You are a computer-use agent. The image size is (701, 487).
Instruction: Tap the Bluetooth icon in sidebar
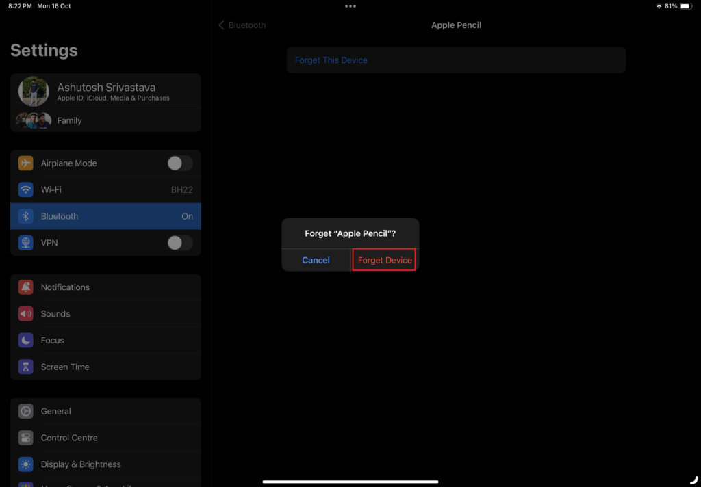pos(25,216)
